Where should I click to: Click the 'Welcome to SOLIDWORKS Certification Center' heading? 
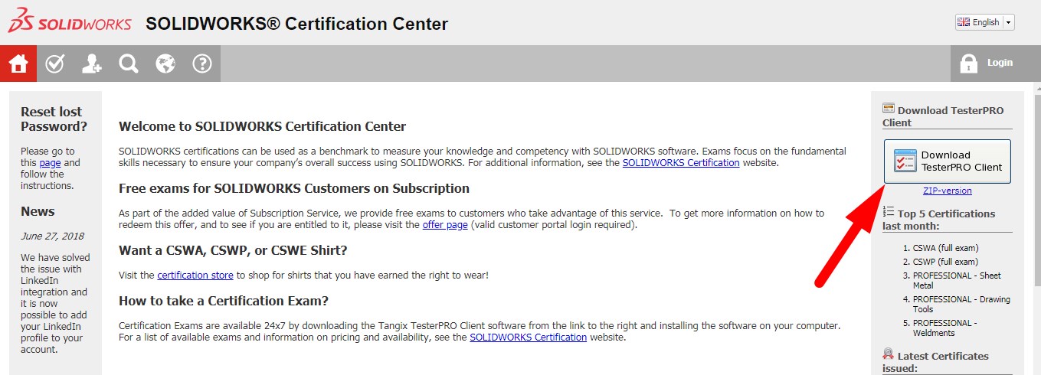pyautogui.click(x=263, y=126)
